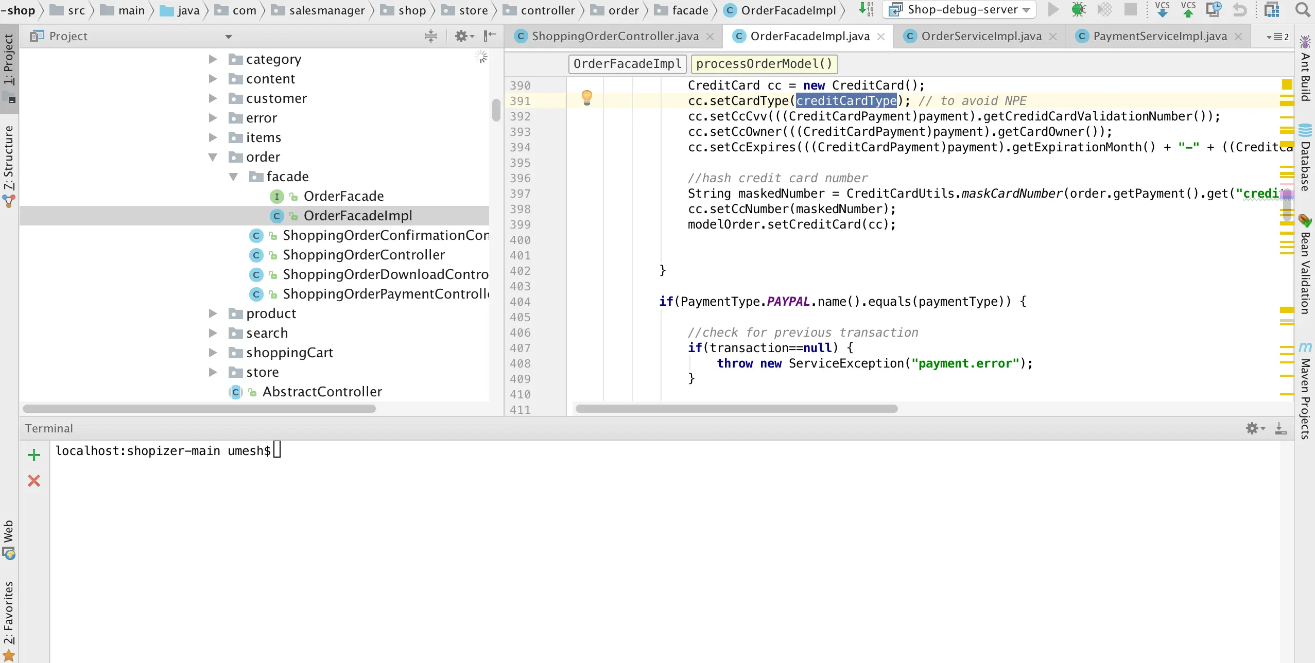Screen dimensions: 1315x663
Task: Open Database tool window
Action: 1305,158
